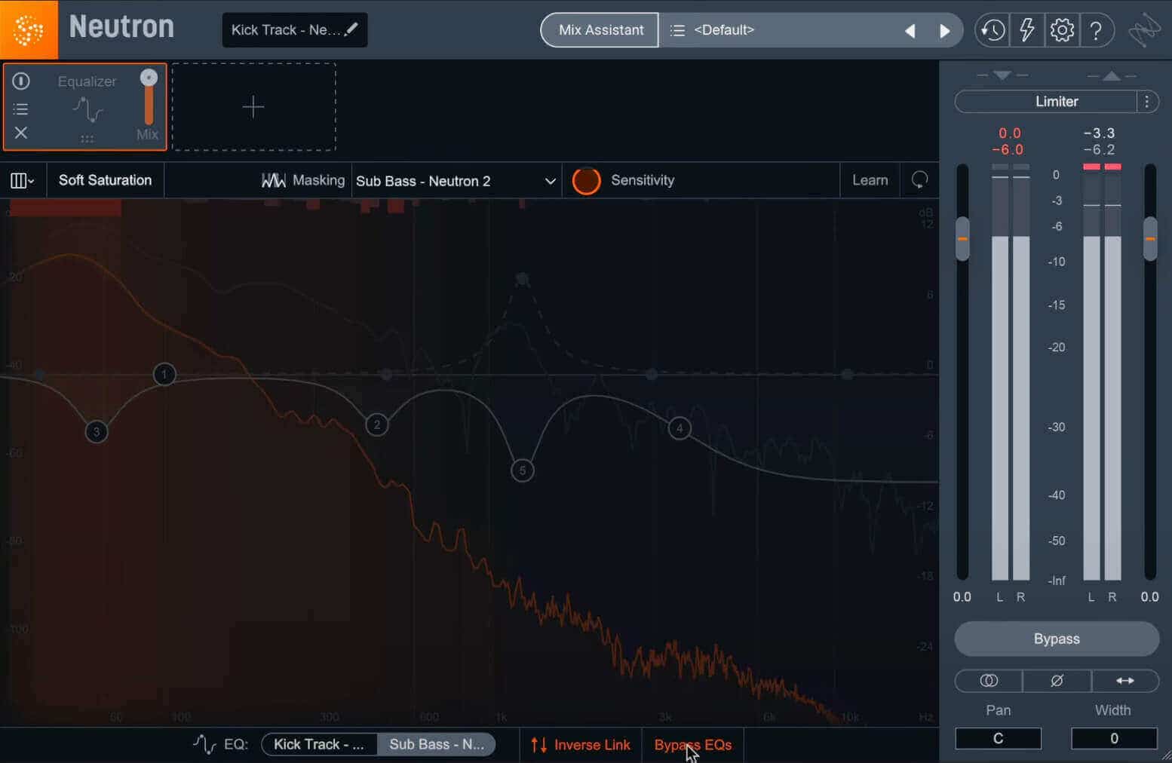Click the Equalizer Mix slider
This screenshot has width=1172, height=763.
(x=149, y=98)
